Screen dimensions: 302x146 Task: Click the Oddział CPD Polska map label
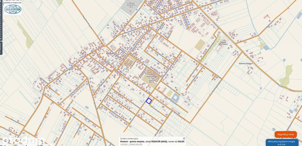223,43
